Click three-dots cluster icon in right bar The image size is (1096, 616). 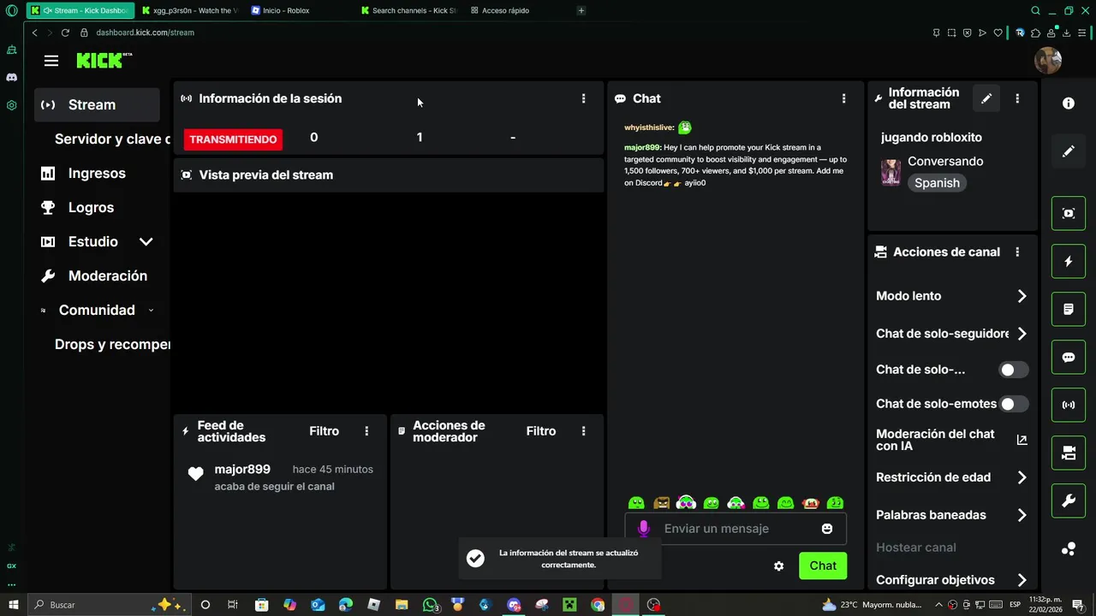[1069, 549]
